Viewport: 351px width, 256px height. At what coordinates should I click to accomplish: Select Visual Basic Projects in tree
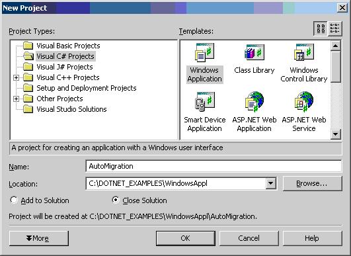point(68,46)
